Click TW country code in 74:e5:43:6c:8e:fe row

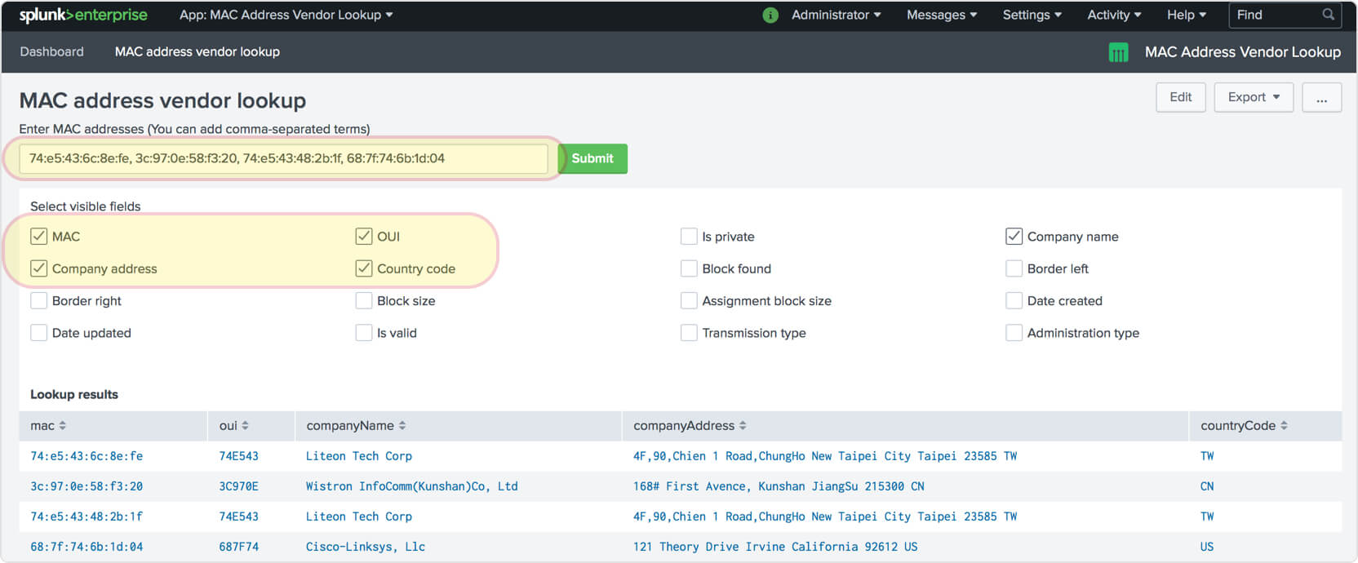click(1207, 456)
